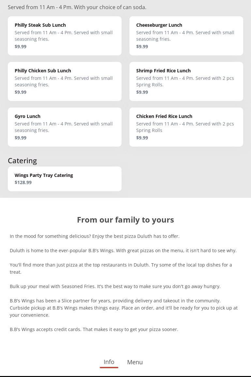Image resolution: width=251 pixels, height=377 pixels.
Task: Click the $128.99 catering price
Action: 23,182
